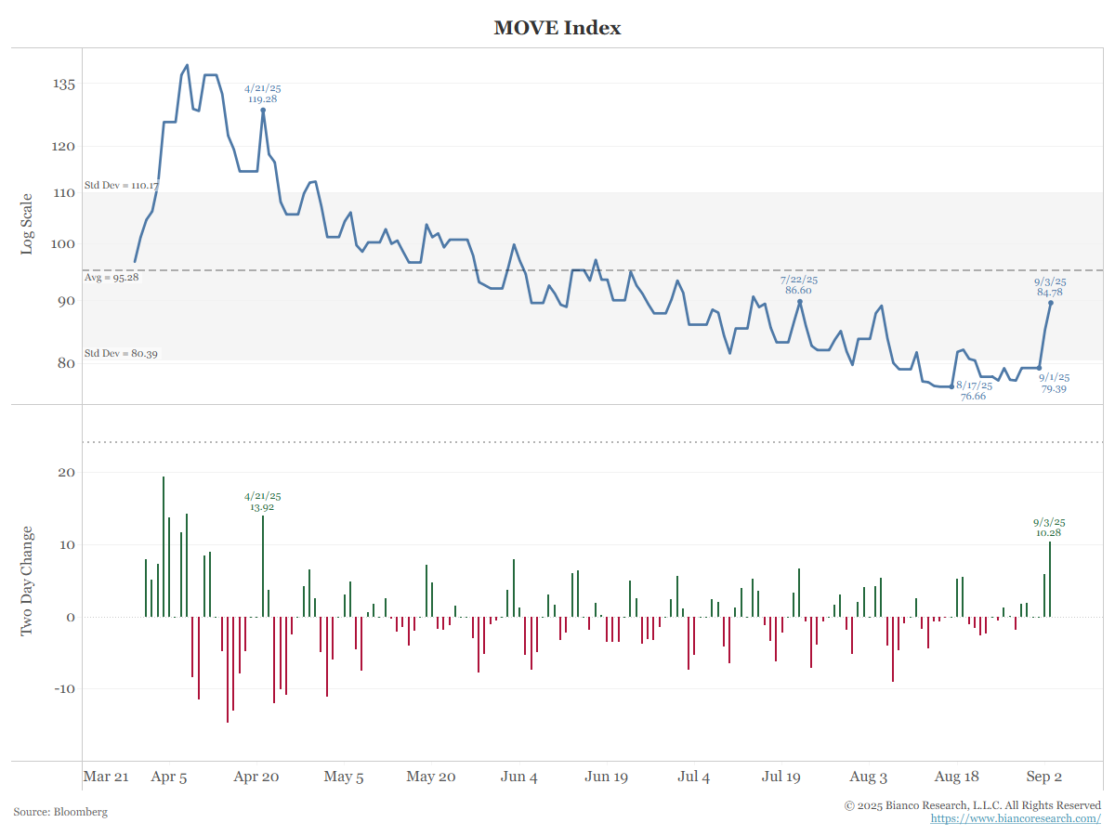
Task: Click the Log Scale axis title
Action: point(27,224)
